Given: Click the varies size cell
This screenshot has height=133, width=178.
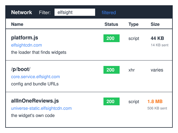Looking at the screenshot, I should [157, 70].
